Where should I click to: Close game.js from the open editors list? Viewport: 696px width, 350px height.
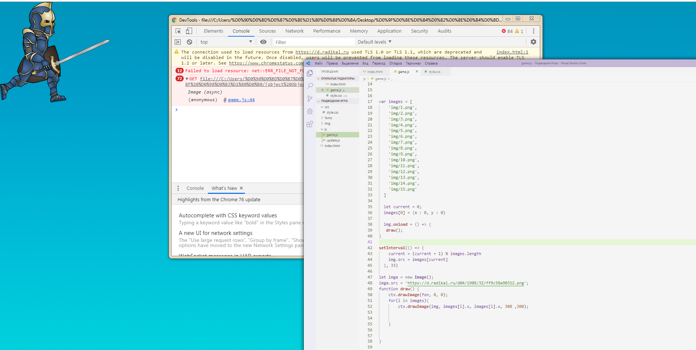[x=323, y=90]
